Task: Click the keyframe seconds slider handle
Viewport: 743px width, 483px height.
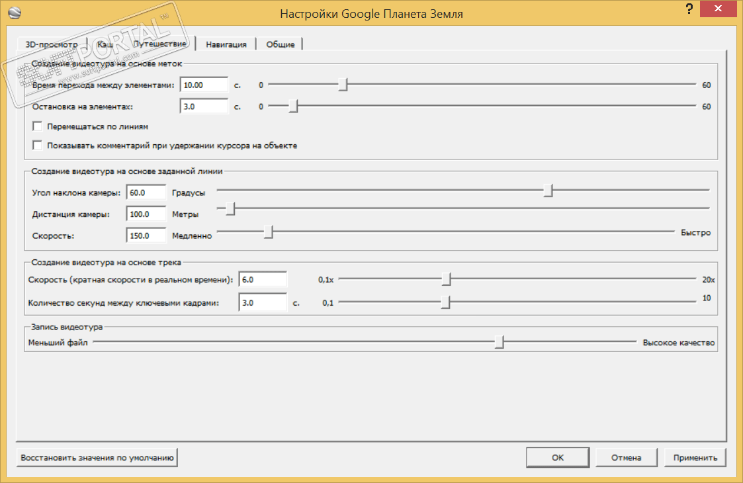Action: [445, 302]
